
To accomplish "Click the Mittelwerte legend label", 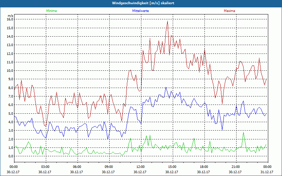I will 140,11.
